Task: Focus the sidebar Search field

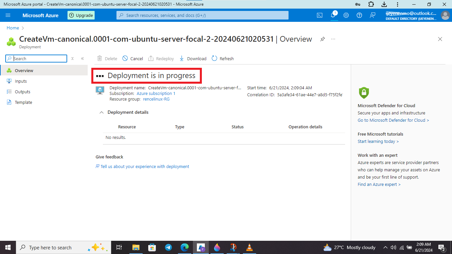Action: (36, 59)
